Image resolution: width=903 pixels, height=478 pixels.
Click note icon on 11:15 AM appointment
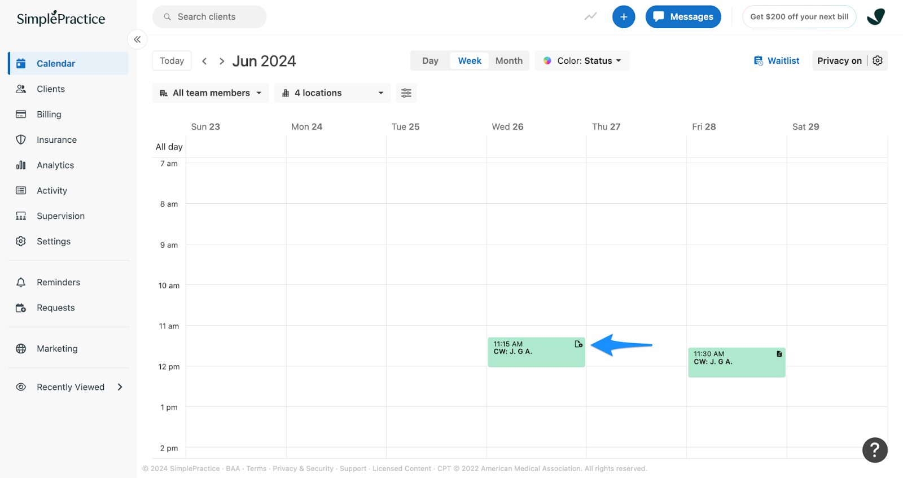coord(578,344)
